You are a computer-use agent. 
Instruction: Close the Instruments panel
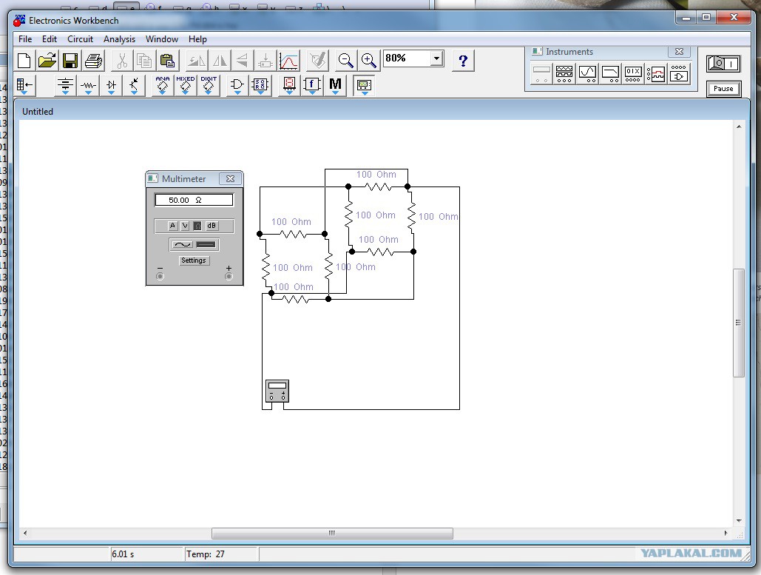[679, 52]
